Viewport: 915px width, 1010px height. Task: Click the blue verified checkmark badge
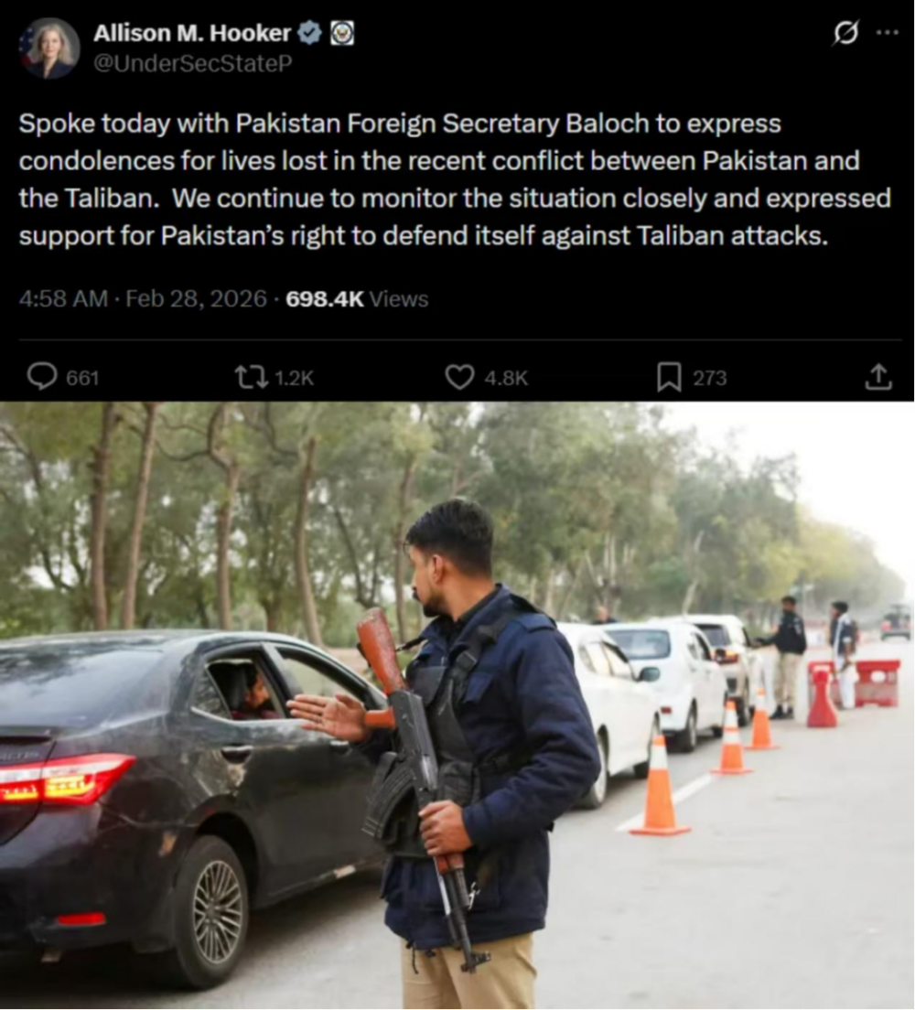tap(309, 33)
